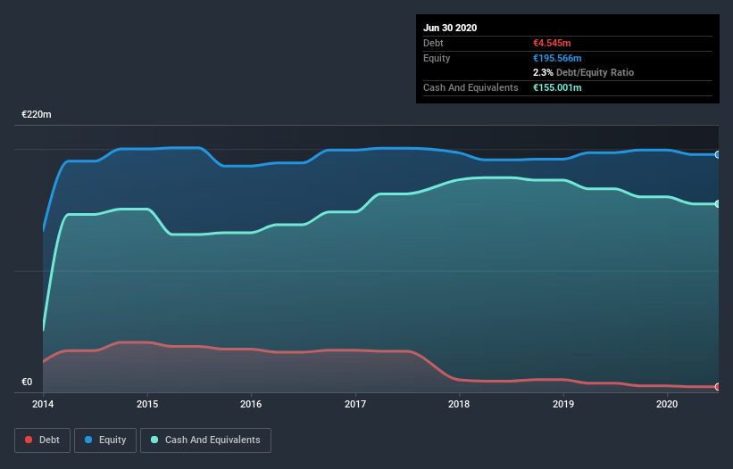
Task: Click the 2016 x-axis label
Action: pyautogui.click(x=251, y=404)
